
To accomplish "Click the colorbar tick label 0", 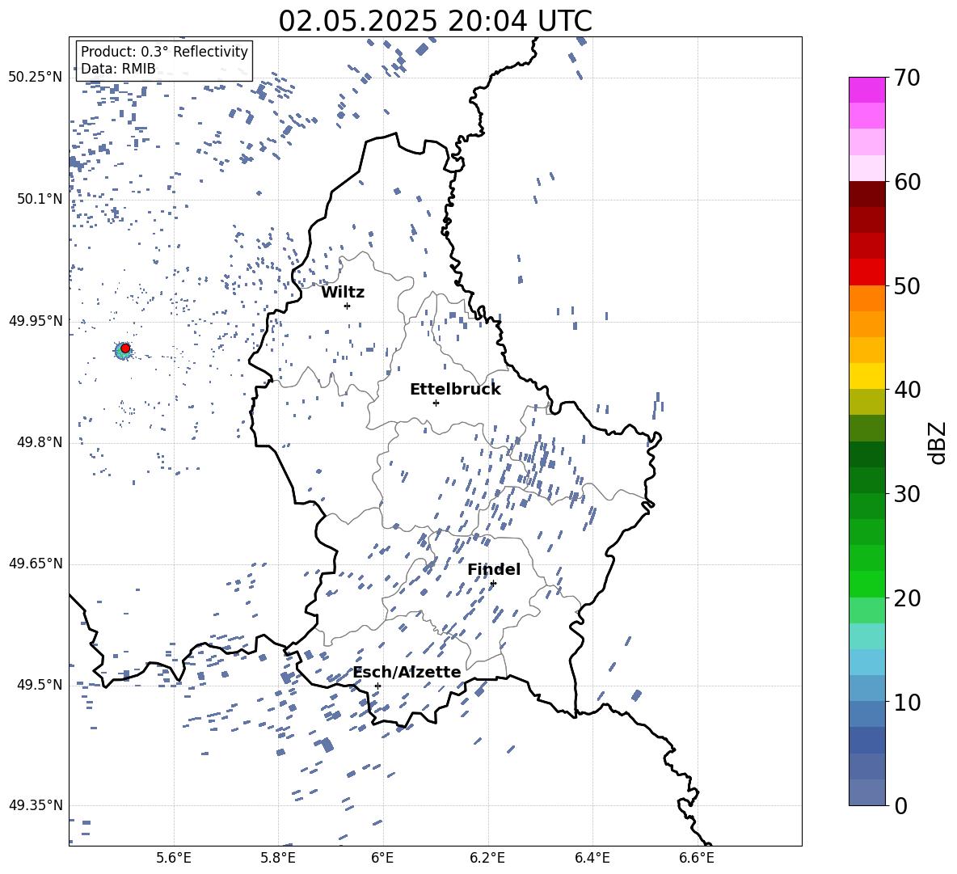I will click(900, 805).
